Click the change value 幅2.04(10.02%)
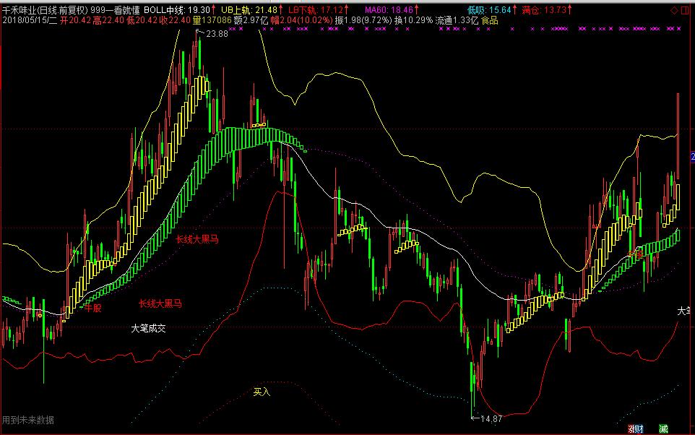Viewport: 695px width, 435px height. pyautogui.click(x=301, y=20)
